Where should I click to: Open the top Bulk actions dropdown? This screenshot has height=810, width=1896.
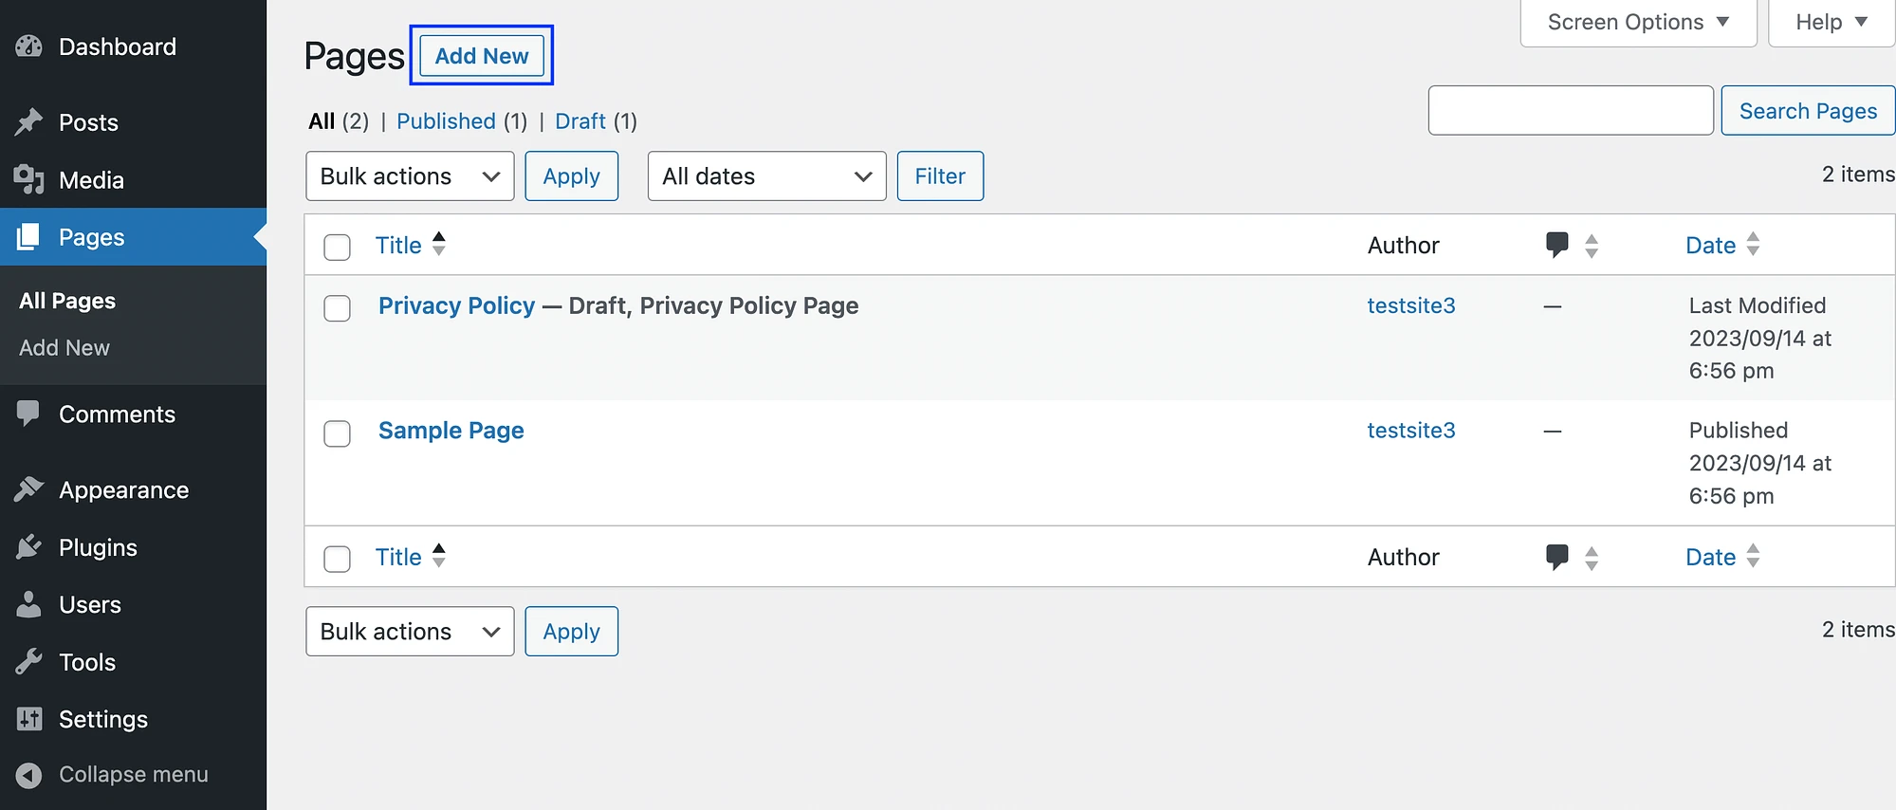pos(410,176)
